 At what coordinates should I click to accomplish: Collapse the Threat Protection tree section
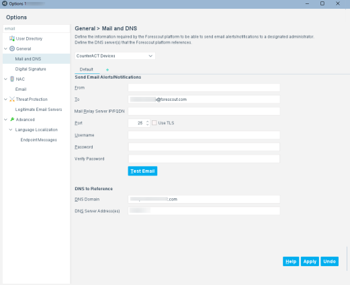6,99
